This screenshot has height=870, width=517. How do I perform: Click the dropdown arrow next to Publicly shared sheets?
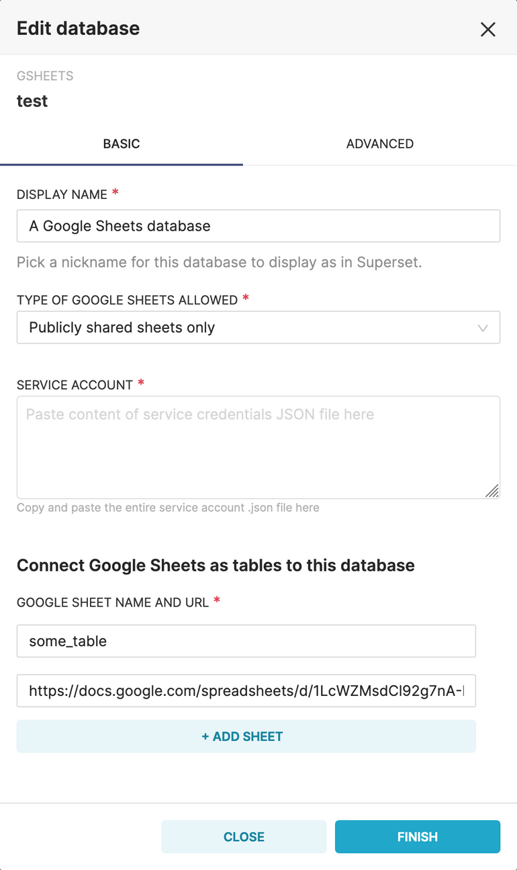click(483, 327)
